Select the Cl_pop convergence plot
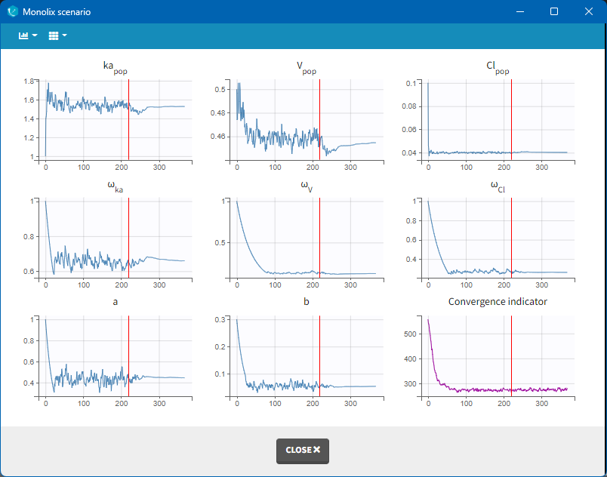The image size is (607, 477). pos(497,119)
